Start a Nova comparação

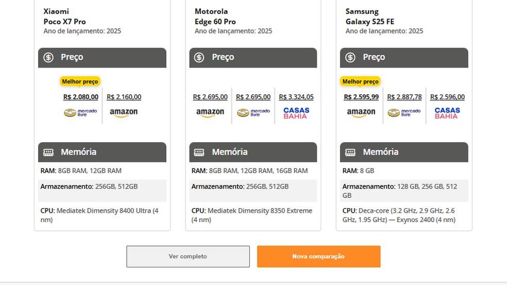coord(318,256)
